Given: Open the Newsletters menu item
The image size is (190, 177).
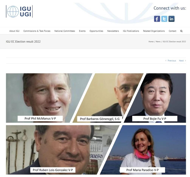Looking at the screenshot, I should tap(113, 31).
